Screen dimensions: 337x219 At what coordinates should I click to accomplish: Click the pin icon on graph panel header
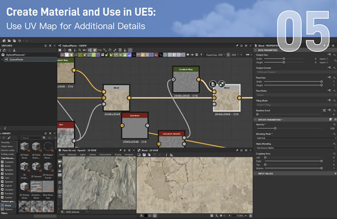point(237,46)
